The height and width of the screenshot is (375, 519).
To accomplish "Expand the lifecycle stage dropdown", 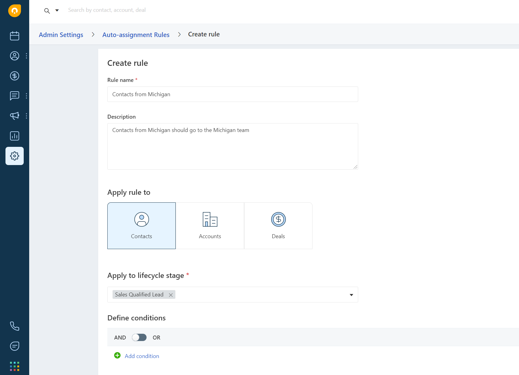I will point(351,295).
